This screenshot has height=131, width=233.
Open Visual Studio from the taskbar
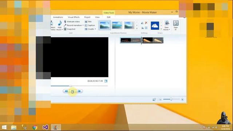(45, 127)
